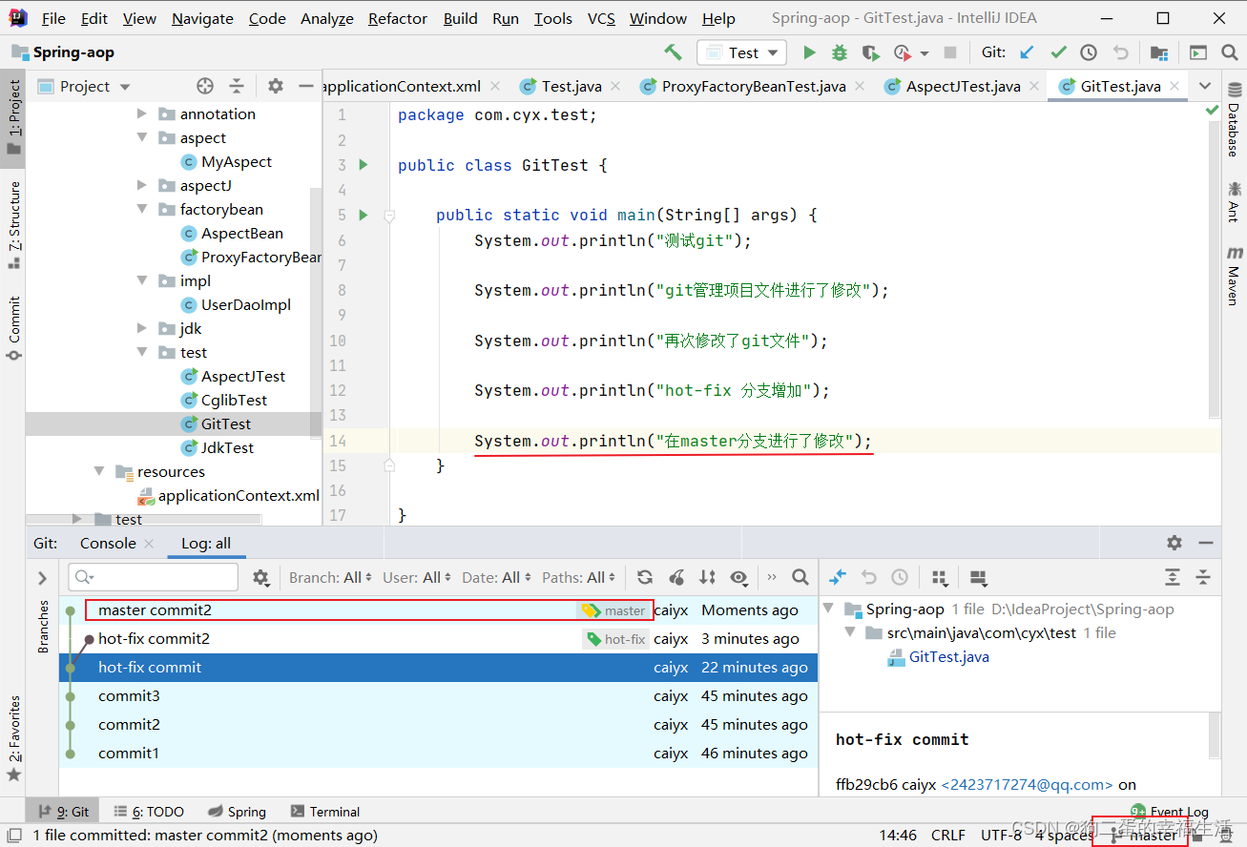Run the Test configuration
Screen dimensions: 1247x847
pyautogui.click(x=809, y=52)
